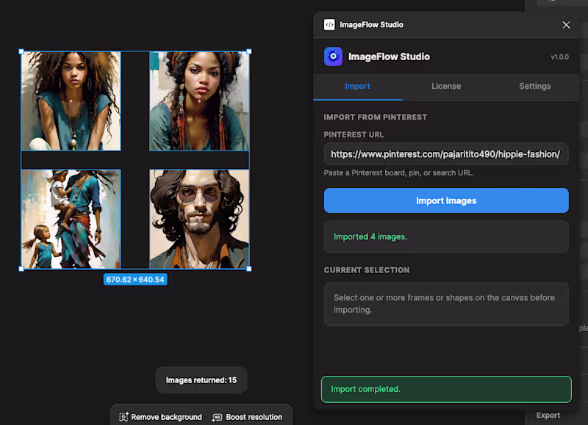Click the Pinterest URL input field

click(446, 154)
